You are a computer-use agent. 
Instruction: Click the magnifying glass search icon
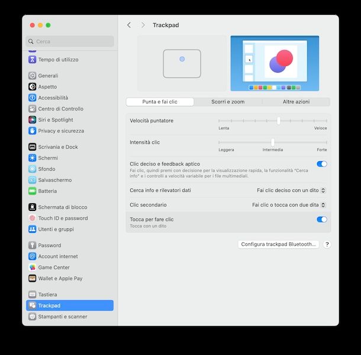pos(31,41)
